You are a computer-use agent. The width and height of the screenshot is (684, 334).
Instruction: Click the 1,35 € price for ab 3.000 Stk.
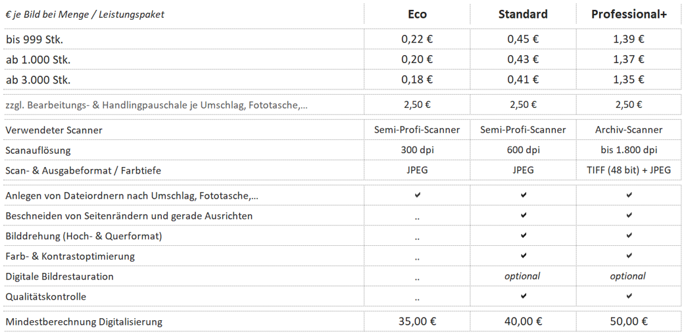tap(629, 80)
